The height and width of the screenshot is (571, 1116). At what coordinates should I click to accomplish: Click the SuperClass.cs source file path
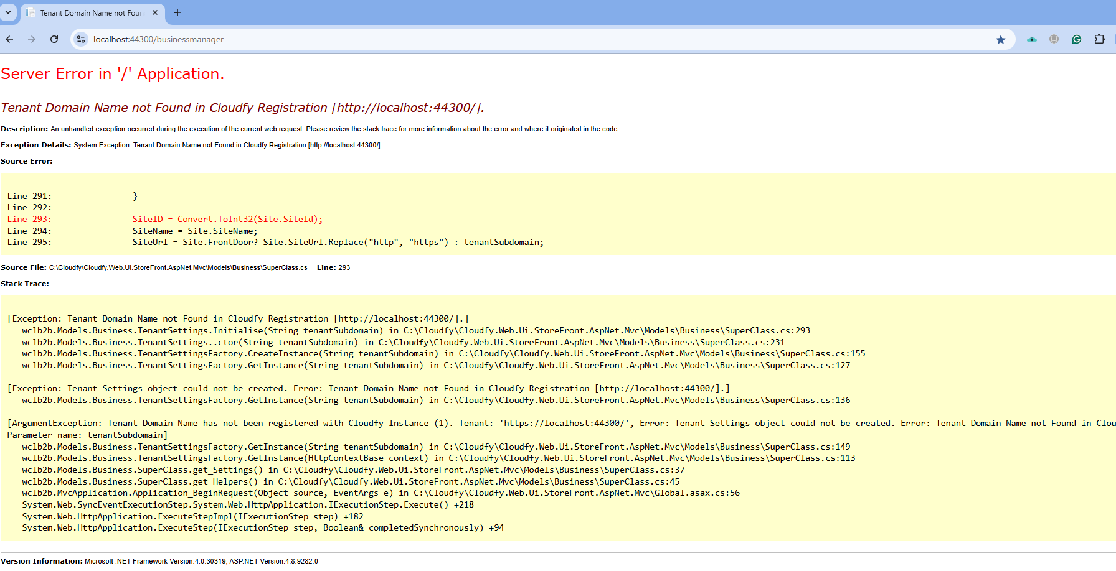pos(178,267)
